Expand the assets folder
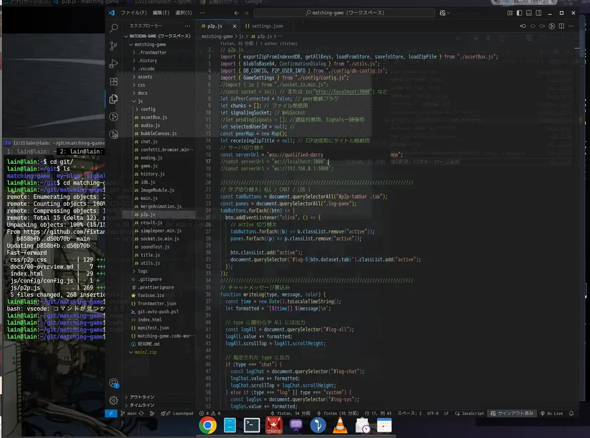 click(x=145, y=77)
